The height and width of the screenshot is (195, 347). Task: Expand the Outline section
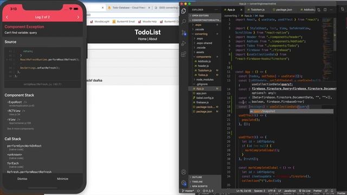click(205, 177)
